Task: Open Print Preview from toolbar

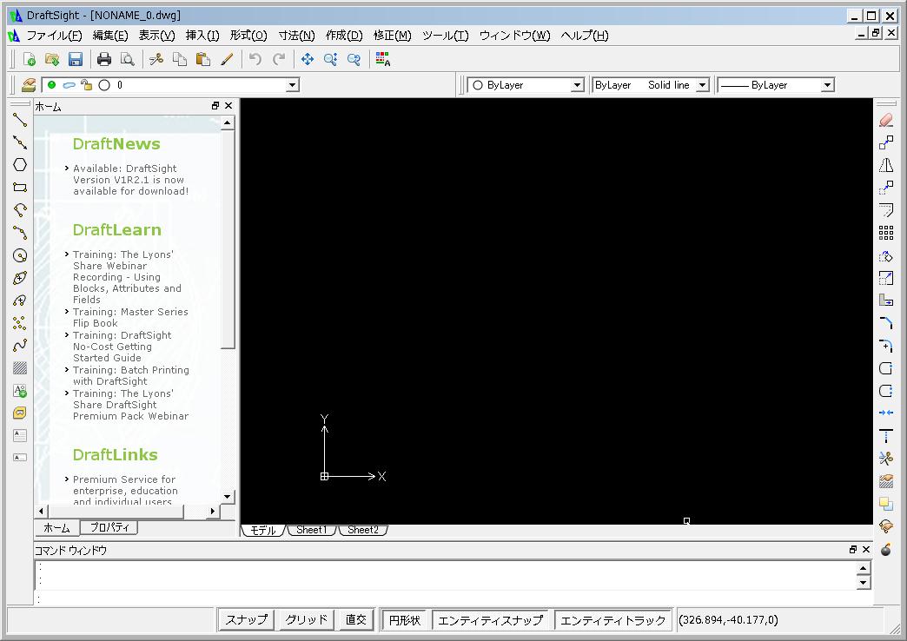Action: [127, 59]
